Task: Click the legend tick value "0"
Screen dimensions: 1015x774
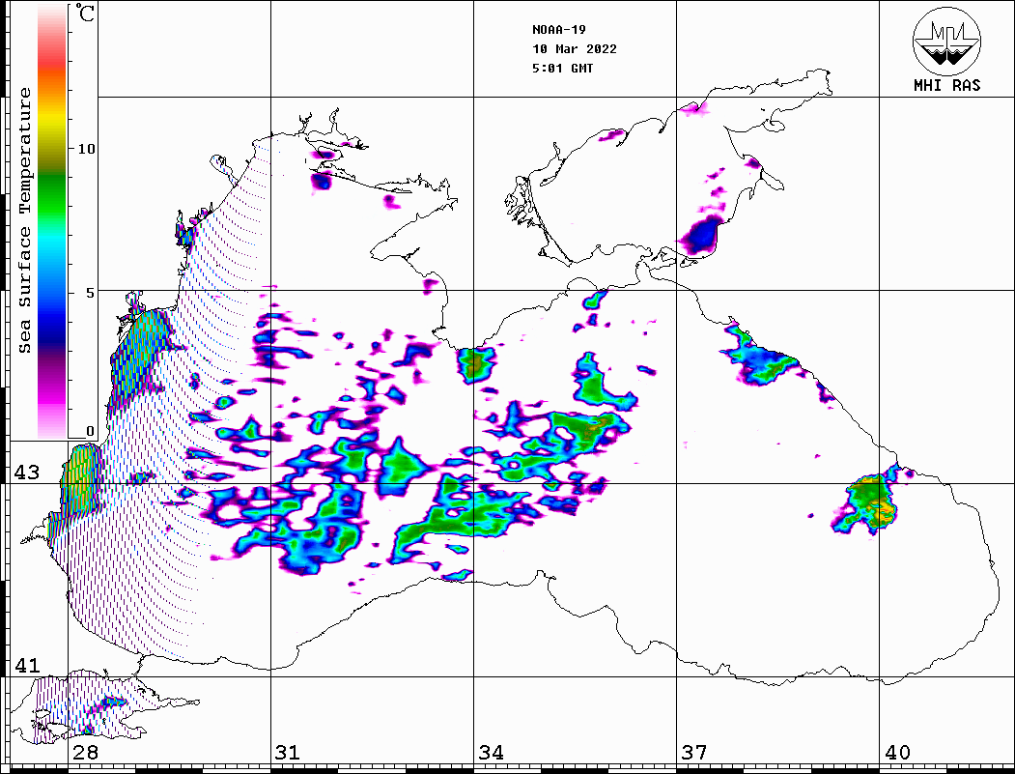Action: (x=90, y=431)
